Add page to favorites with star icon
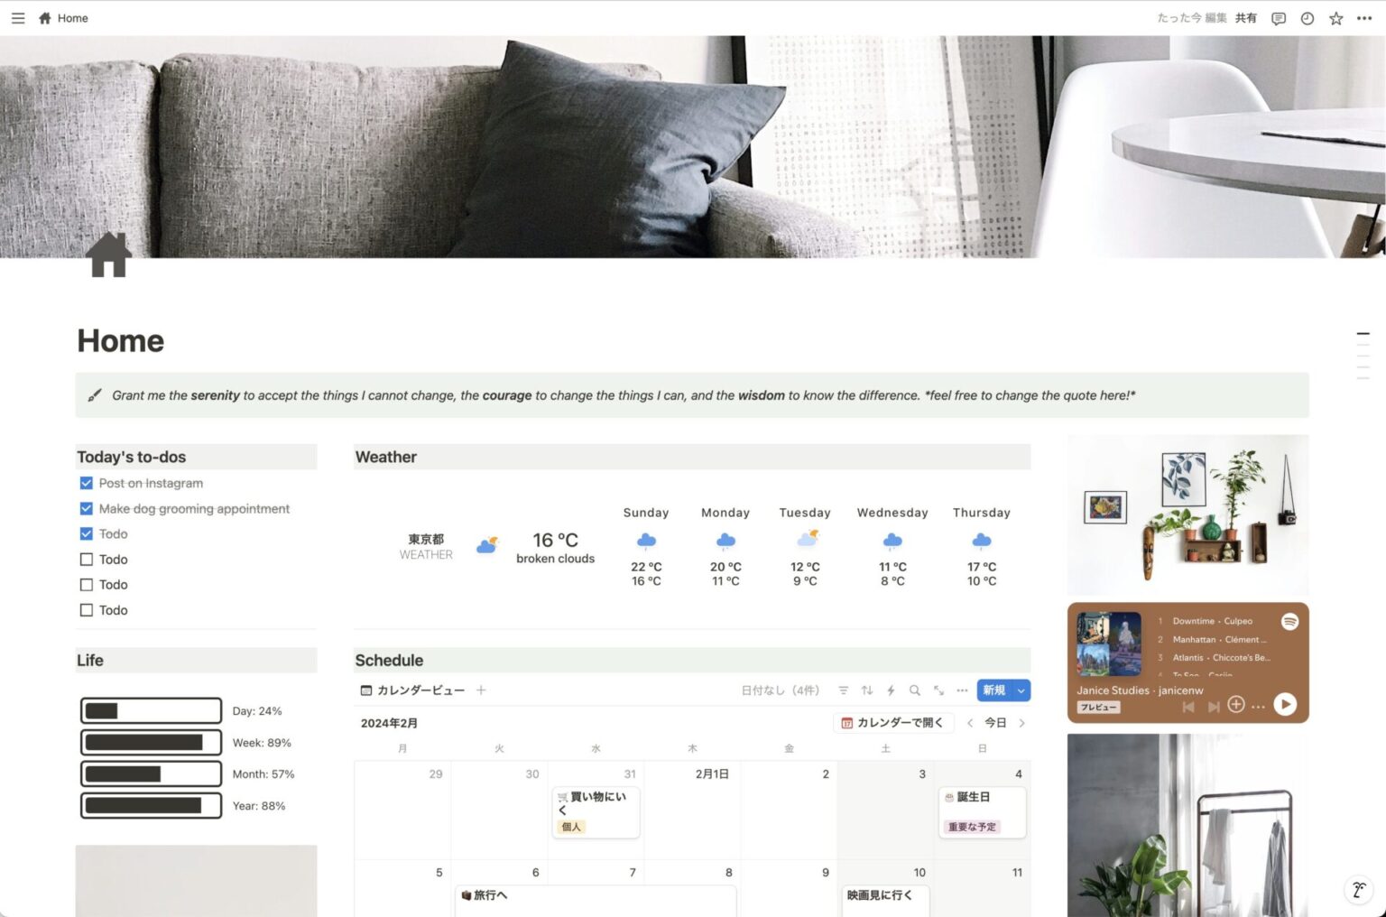 [1336, 18]
